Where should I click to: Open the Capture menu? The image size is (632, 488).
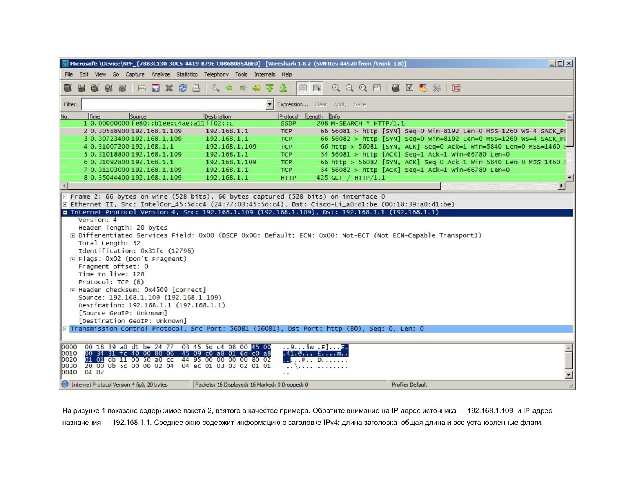pos(135,75)
